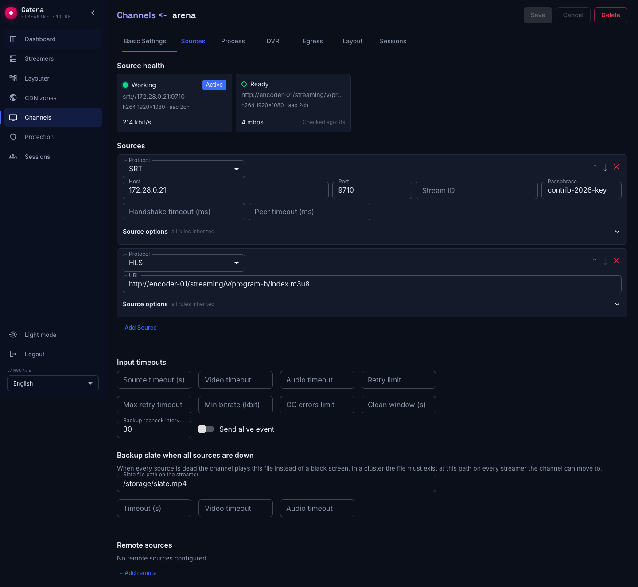Remove the SRT source with red X
The width and height of the screenshot is (638, 587).
(x=616, y=167)
